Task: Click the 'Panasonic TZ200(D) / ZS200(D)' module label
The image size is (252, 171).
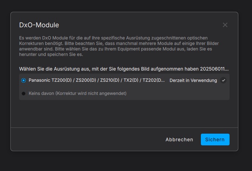Action: 97,80
